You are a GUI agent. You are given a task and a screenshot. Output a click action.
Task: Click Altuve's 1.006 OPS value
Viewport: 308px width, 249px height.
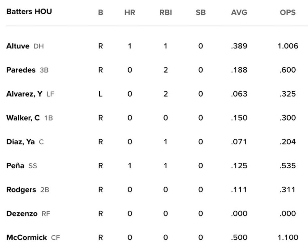click(288, 46)
